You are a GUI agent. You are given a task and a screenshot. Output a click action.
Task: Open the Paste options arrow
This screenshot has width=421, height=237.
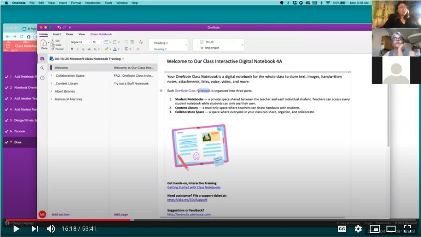click(48, 43)
